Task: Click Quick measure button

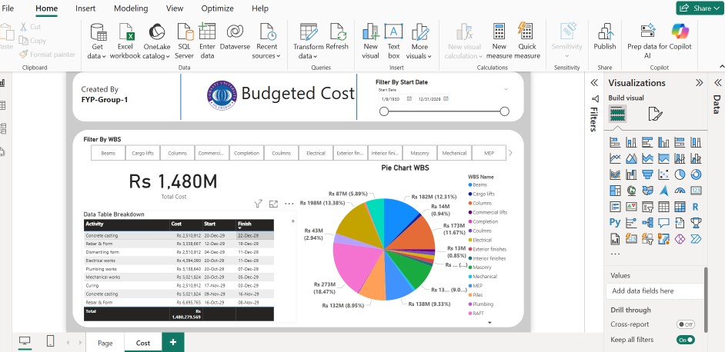Action: [x=526, y=42]
